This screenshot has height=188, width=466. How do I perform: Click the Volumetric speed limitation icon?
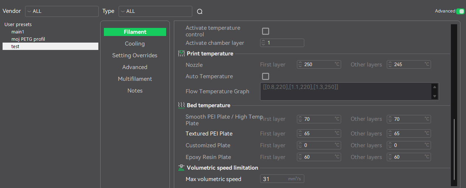181,168
